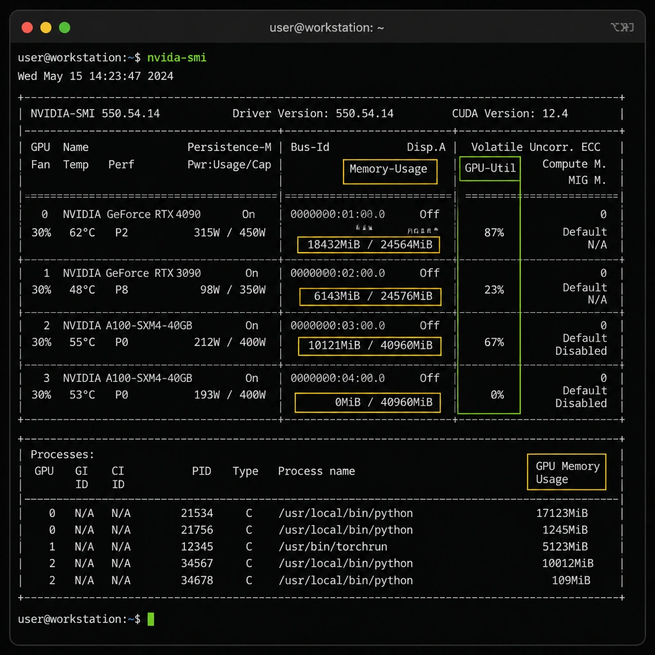Click "NVIDIA A100-SXM4-40GB" in the GPU 3 row
This screenshot has width=655, height=655.
tap(127, 378)
